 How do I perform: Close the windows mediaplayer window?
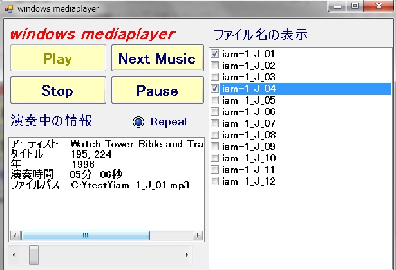pos(379,6)
